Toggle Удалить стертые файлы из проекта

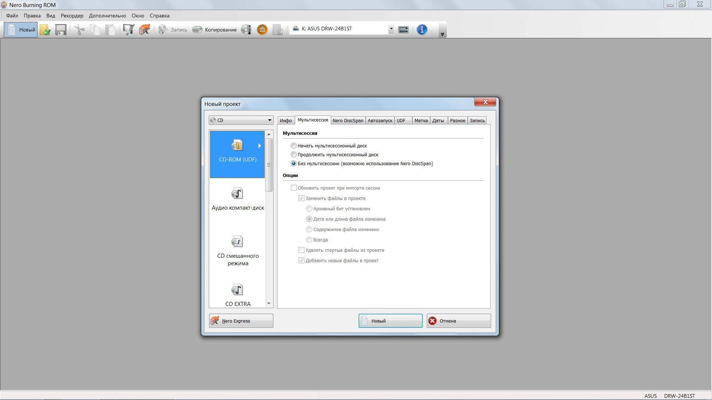tap(301, 250)
